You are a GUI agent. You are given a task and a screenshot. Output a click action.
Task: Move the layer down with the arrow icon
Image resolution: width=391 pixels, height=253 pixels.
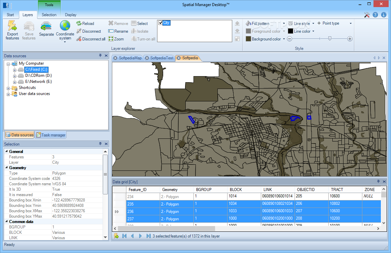coord(237,31)
